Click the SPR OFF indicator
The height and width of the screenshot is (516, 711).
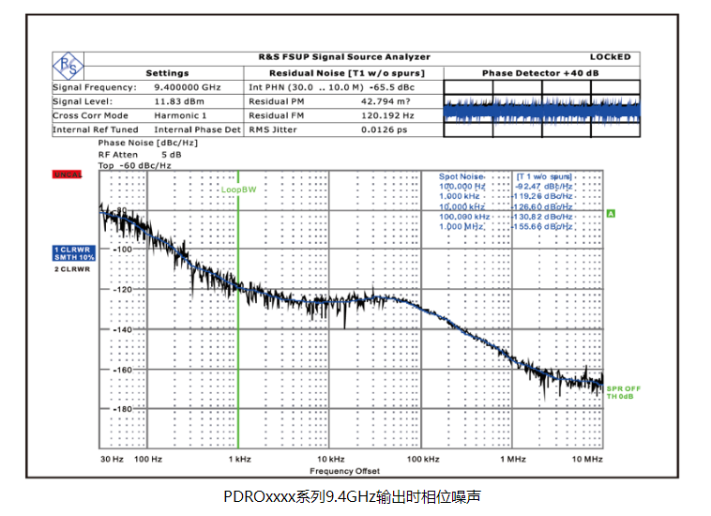point(624,388)
